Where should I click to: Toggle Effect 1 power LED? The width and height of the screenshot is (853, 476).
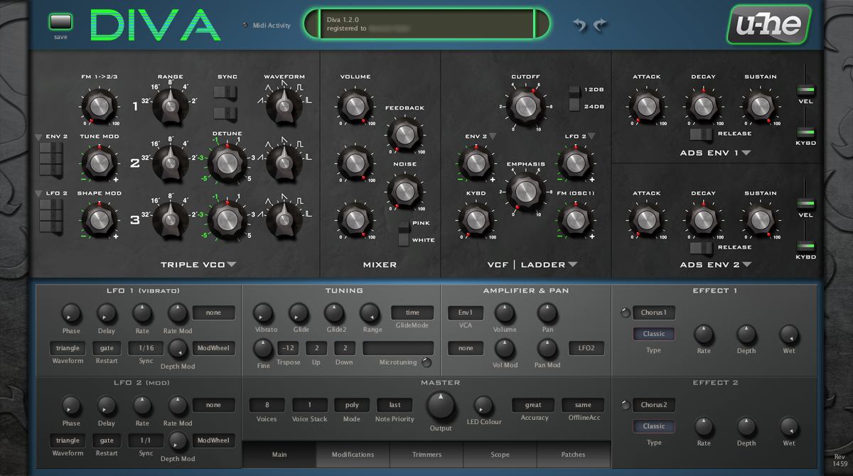point(626,313)
